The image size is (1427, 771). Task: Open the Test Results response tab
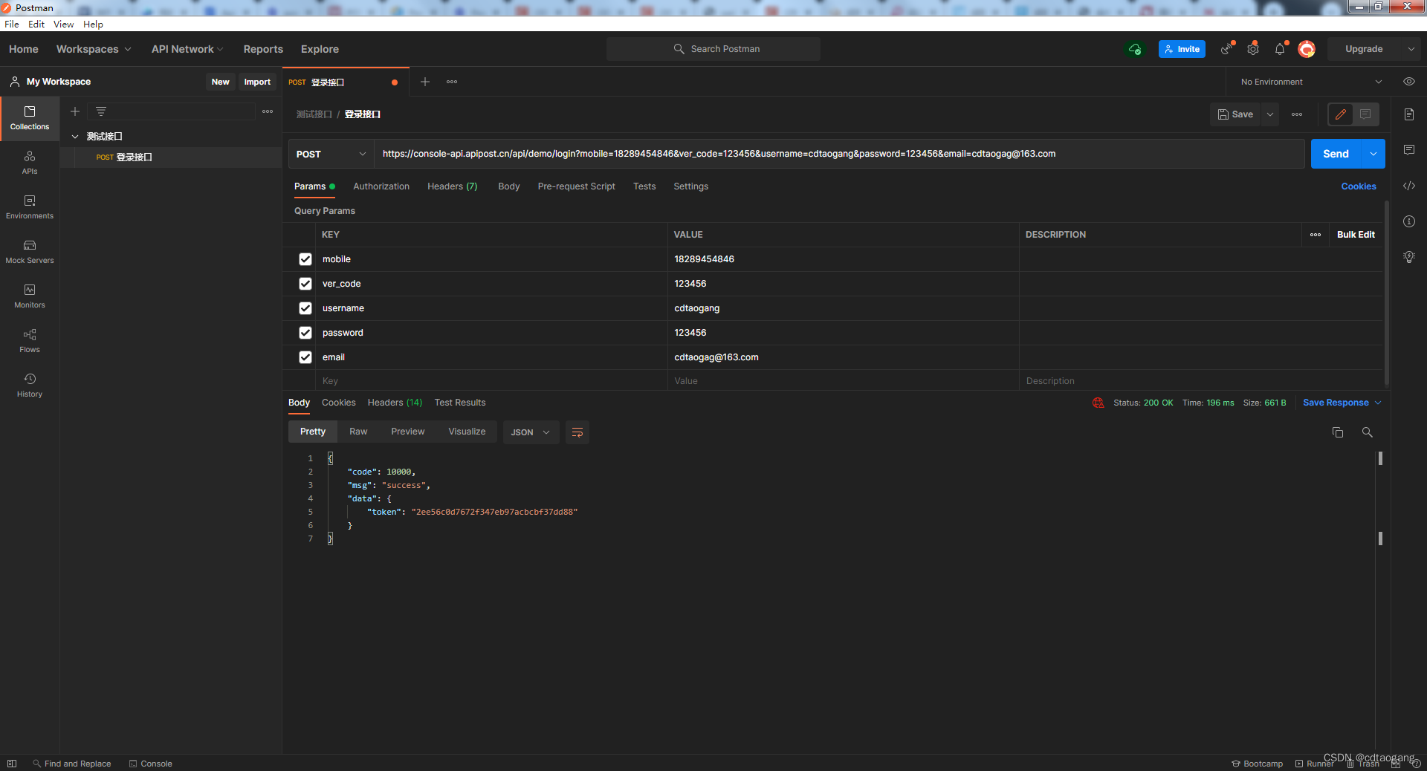click(x=460, y=403)
